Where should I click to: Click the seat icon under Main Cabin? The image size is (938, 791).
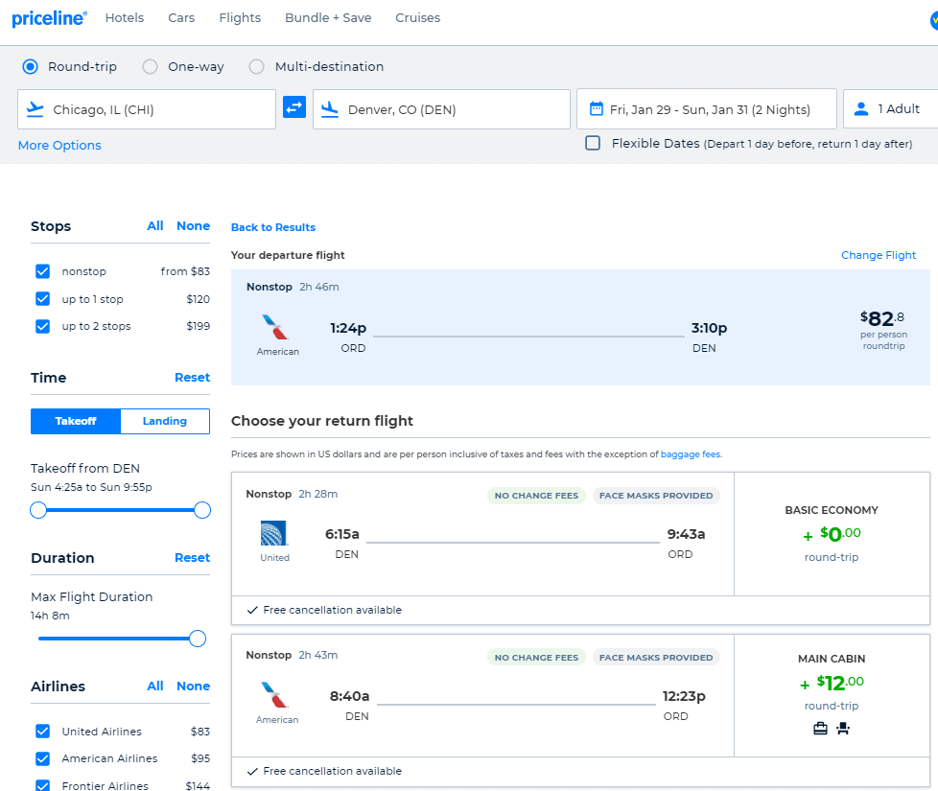point(843,729)
